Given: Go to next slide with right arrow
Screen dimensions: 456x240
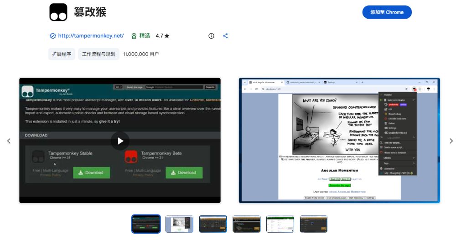Looking at the screenshot, I should (x=451, y=141).
